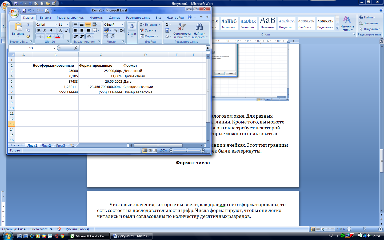This screenshot has width=384, height=240.
Task: Switch to Лист2 worksheet tab
Action: coord(46,145)
